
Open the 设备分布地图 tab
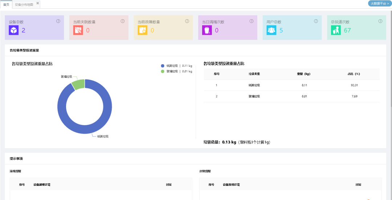[24, 5]
